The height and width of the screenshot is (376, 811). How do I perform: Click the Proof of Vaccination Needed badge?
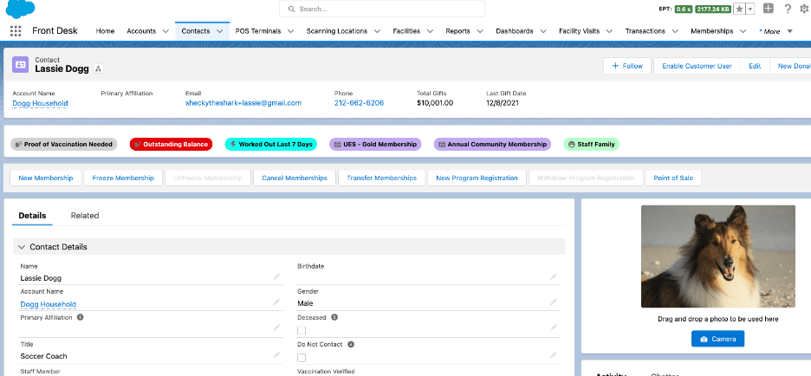click(x=63, y=145)
